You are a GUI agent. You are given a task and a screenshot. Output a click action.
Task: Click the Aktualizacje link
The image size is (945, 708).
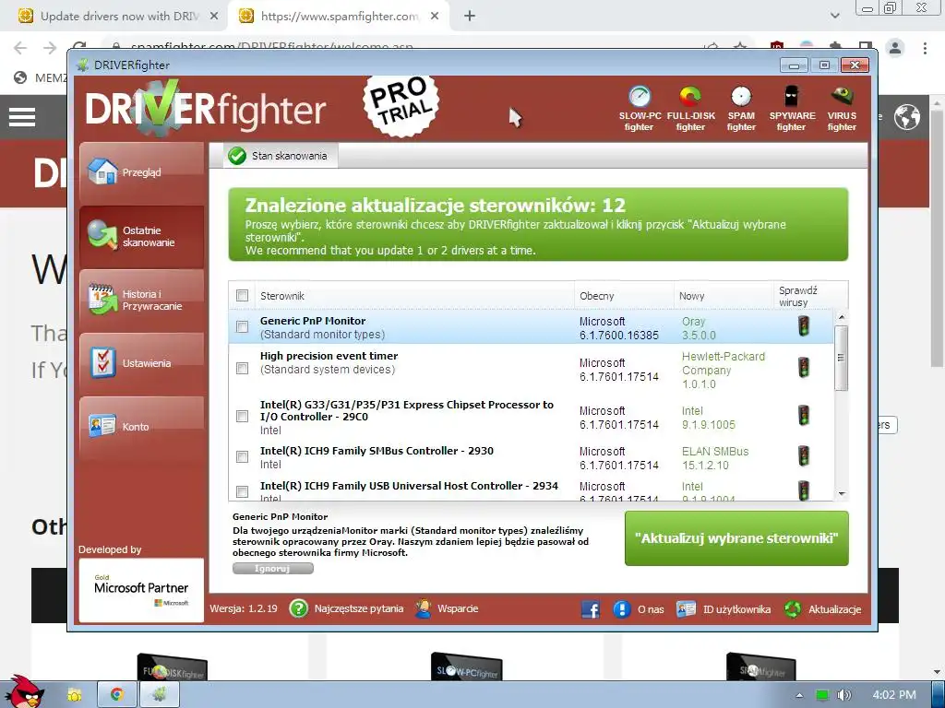834,609
